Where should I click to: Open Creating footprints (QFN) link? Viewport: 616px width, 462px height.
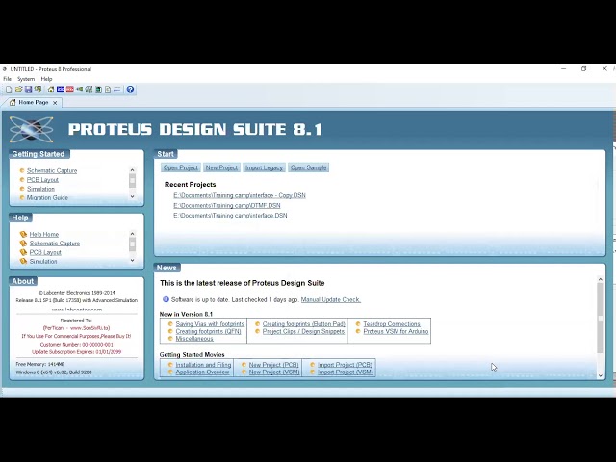coord(208,331)
